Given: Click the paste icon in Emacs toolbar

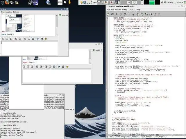Looking at the screenshot, I should point(142,14).
